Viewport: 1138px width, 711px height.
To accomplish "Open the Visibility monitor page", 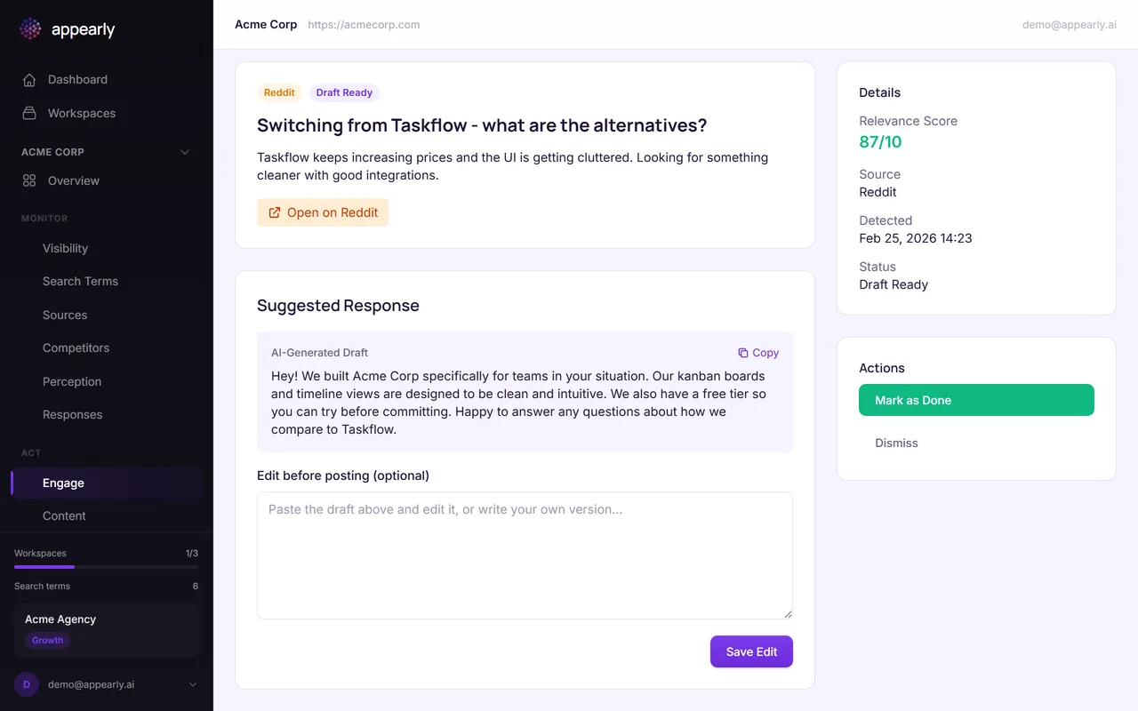I will pos(65,249).
